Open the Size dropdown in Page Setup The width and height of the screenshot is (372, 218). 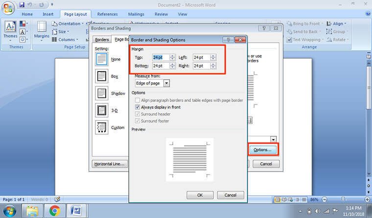61,31
